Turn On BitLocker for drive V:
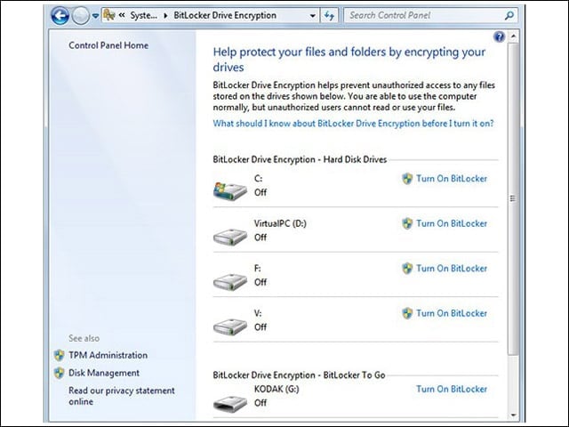 tap(452, 313)
